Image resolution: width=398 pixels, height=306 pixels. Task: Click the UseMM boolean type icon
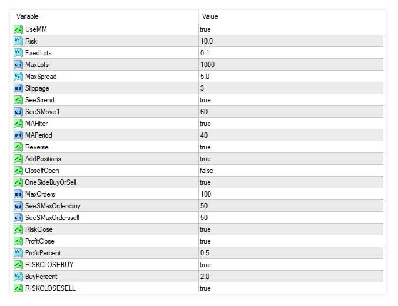tap(18, 29)
